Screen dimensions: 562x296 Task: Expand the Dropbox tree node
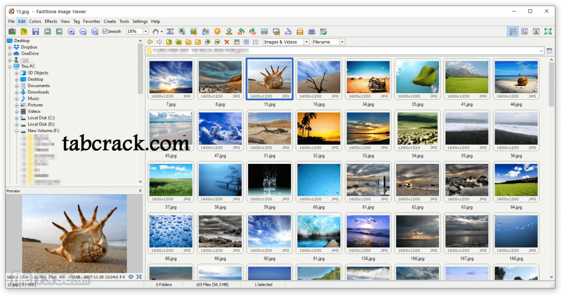[x=10, y=47]
